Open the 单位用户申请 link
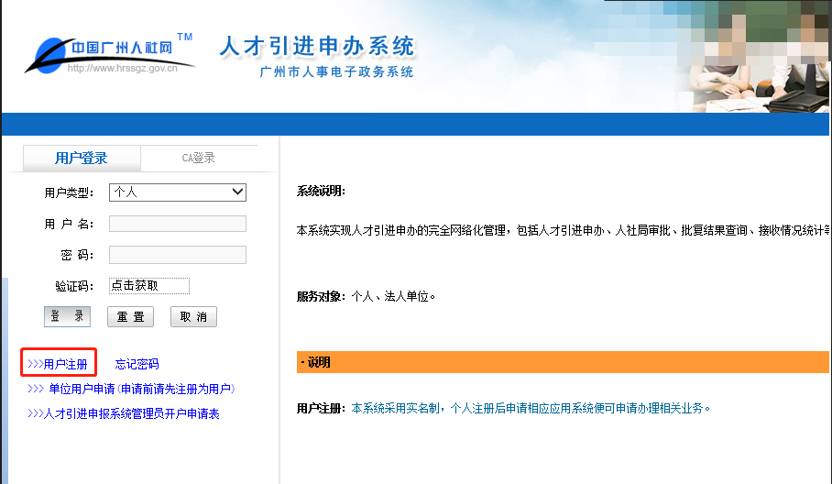Image resolution: width=832 pixels, height=484 pixels. tap(131, 389)
